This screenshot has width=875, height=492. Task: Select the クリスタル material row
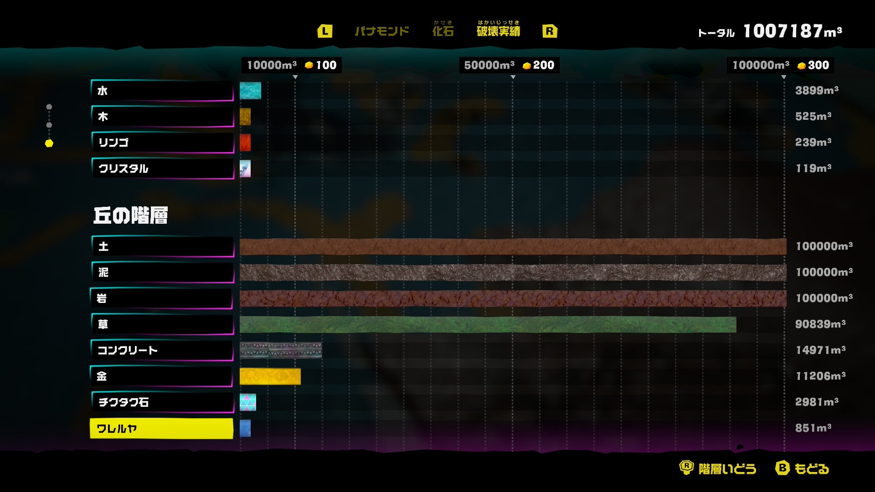(x=162, y=169)
